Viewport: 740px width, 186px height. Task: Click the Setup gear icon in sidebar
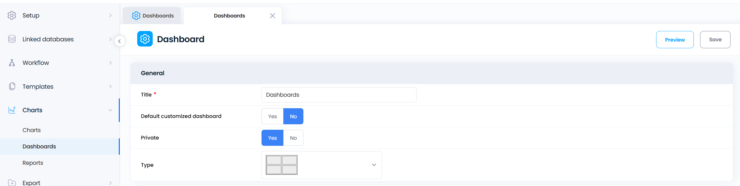[12, 15]
